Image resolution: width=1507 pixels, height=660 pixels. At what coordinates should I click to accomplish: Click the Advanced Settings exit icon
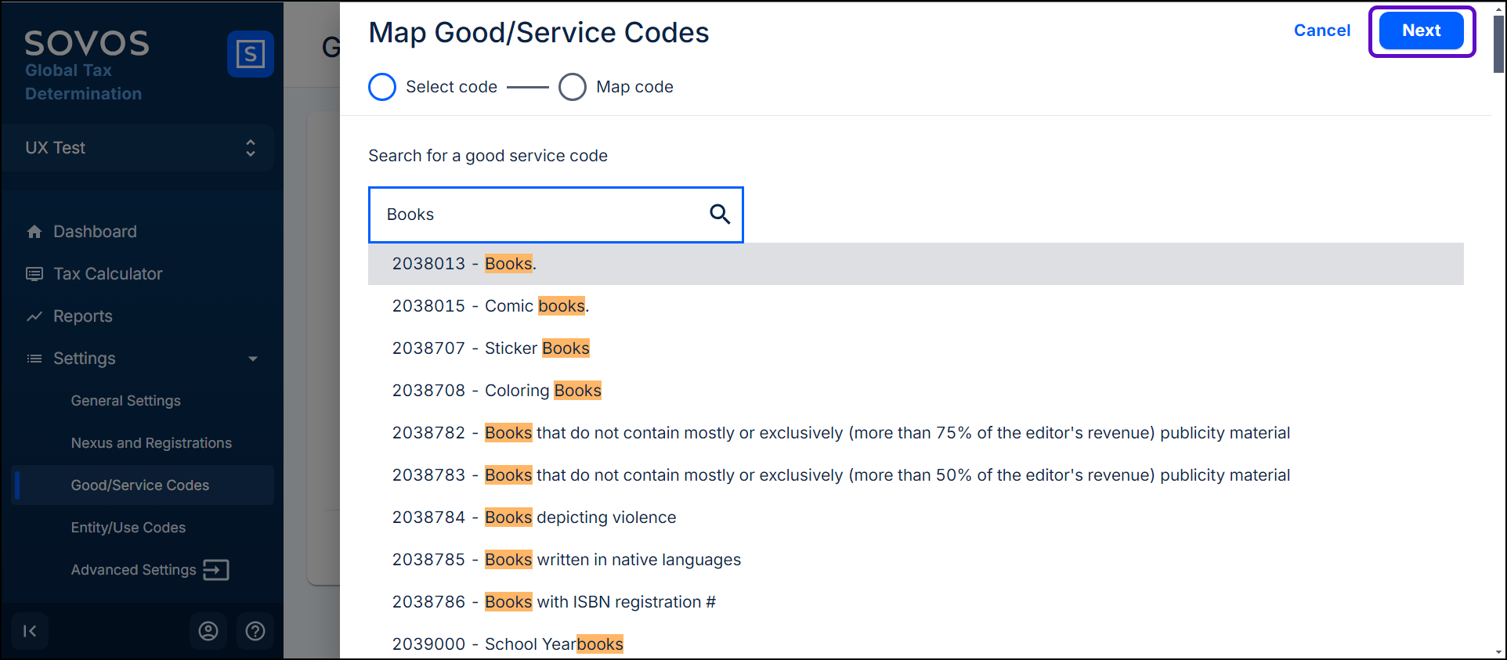(216, 570)
